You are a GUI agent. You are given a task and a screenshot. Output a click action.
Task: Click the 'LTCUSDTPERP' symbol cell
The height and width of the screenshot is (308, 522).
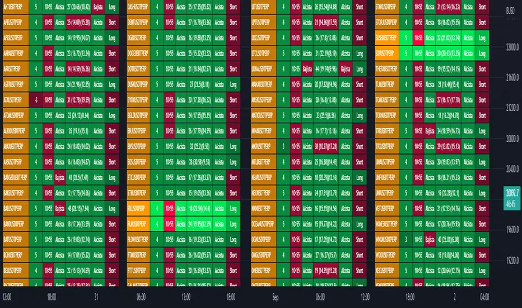click(263, 53)
